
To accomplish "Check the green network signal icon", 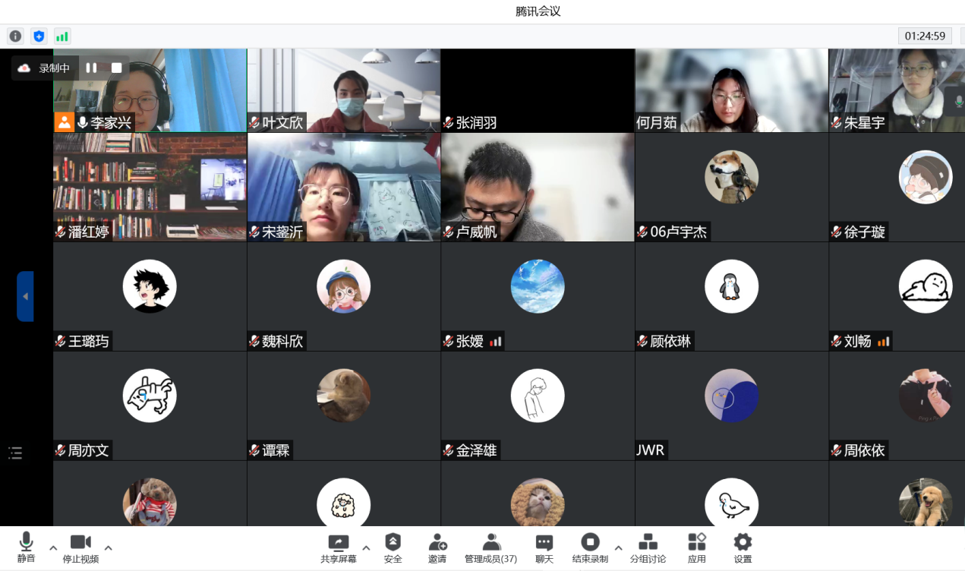I will pos(61,36).
